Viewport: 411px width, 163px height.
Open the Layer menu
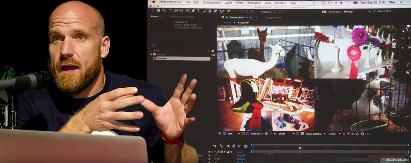point(228,2)
